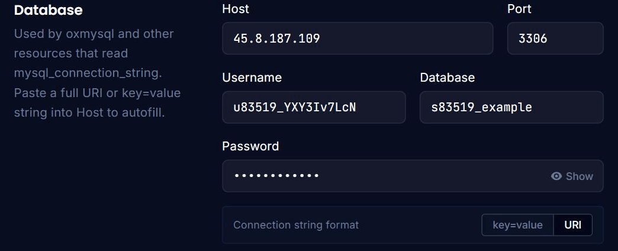Click the eye icon in the Password field

556,176
